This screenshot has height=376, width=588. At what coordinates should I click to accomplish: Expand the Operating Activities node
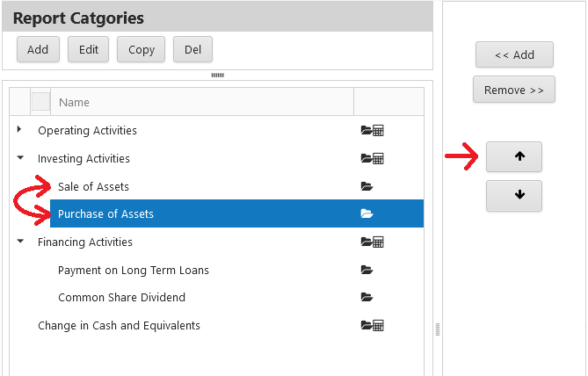click(x=19, y=130)
